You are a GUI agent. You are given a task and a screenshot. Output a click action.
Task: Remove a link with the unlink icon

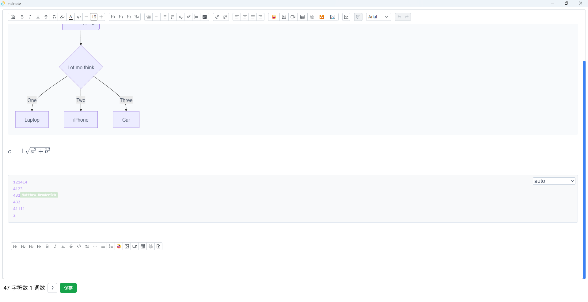tap(226, 17)
